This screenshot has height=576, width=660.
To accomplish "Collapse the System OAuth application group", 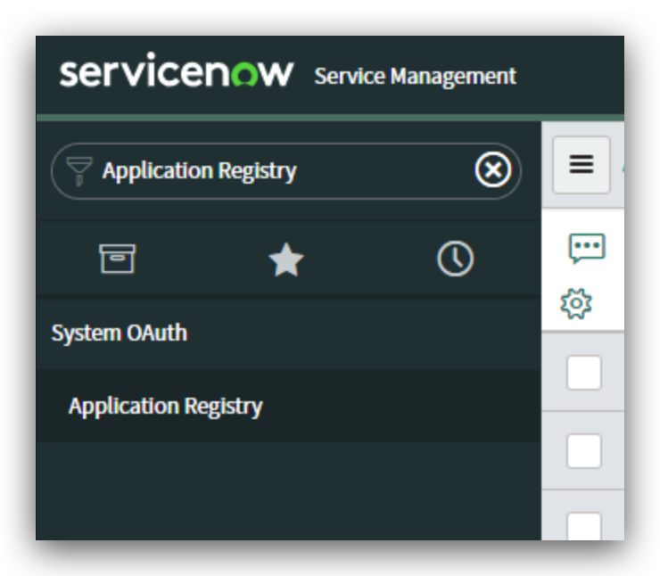I will coord(120,333).
